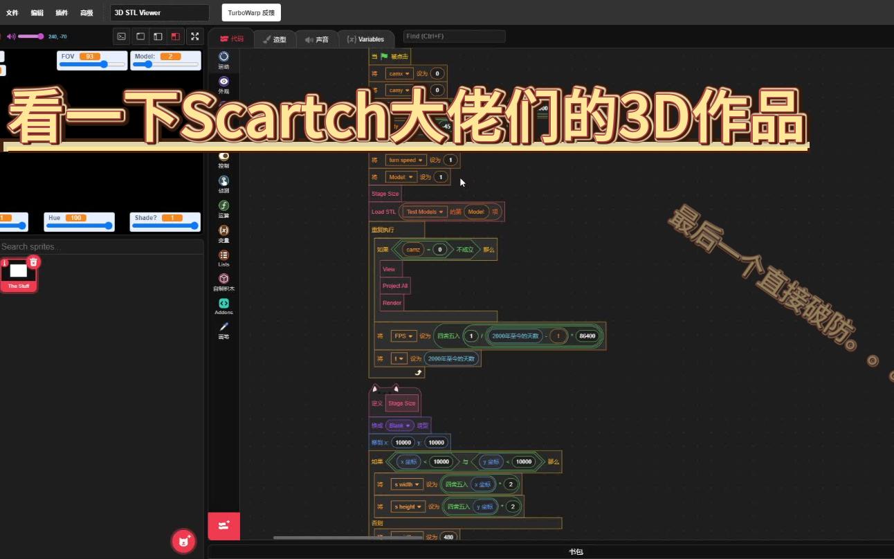Open the Addons category in the palette
The width and height of the screenshot is (894, 559).
[223, 306]
